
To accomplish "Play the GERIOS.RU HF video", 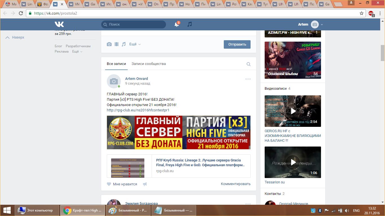I will click(293, 111).
